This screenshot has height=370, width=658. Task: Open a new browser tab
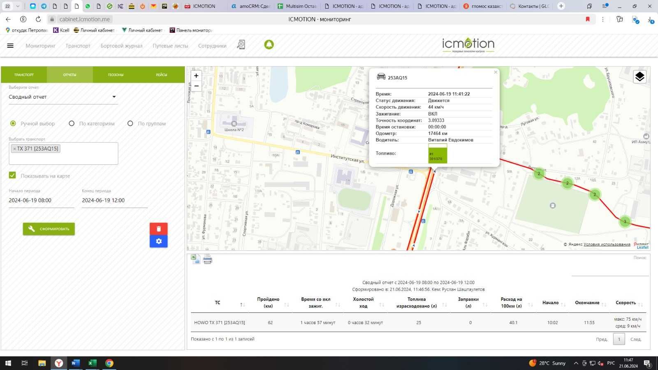561,6
